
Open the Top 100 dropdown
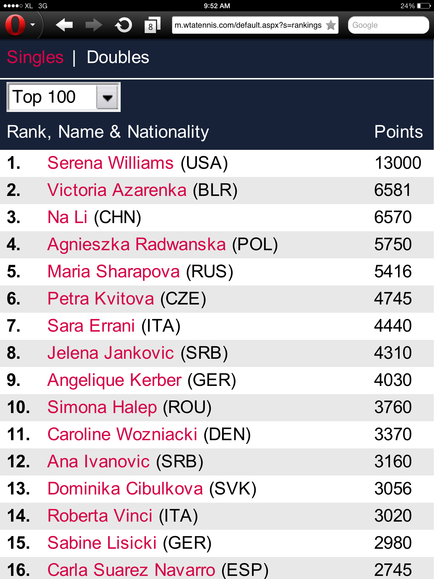point(64,97)
